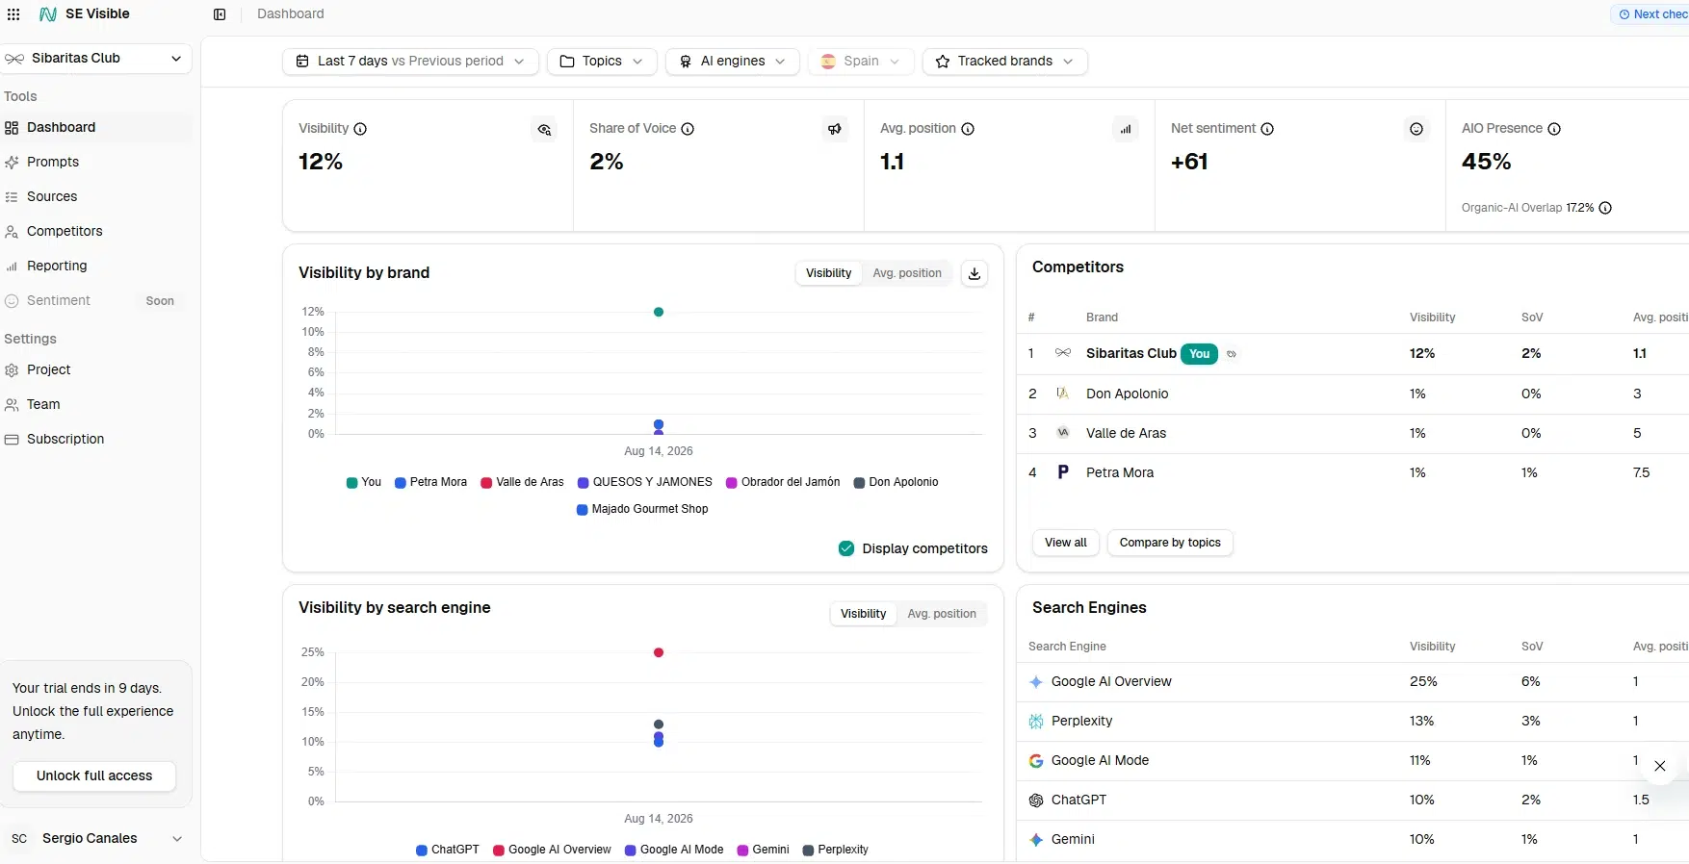Uncheck the Display competitors checkbox

(846, 548)
